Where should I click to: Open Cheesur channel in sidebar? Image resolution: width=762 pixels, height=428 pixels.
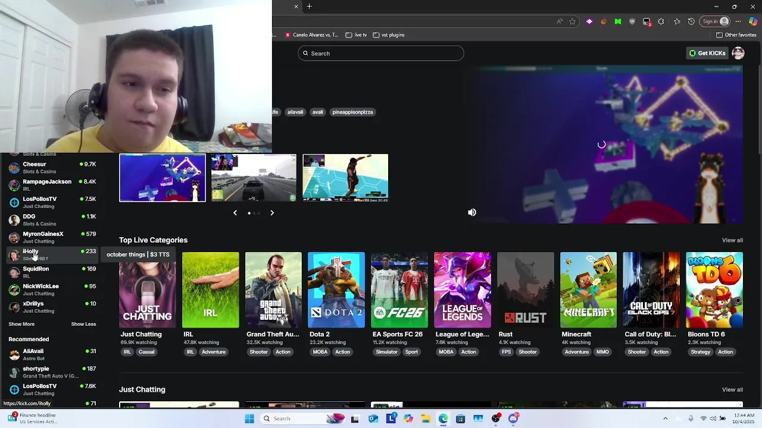(52, 168)
